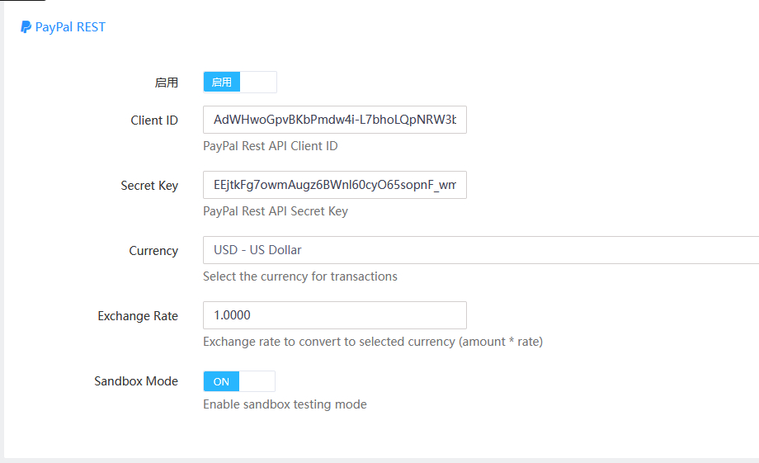The width and height of the screenshot is (759, 463).
Task: Turn off the Sandbox Mode switch
Action: (238, 381)
